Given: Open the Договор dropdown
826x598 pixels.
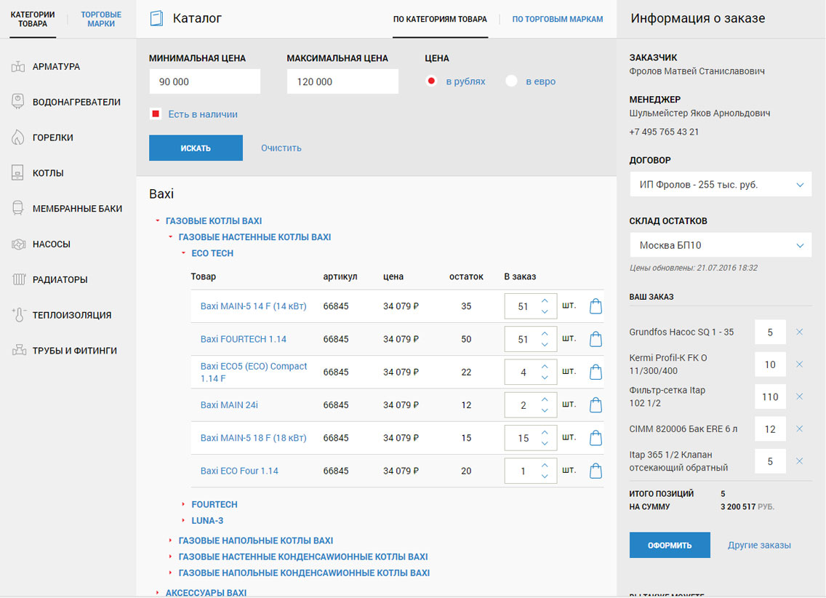Looking at the screenshot, I should coord(720,185).
